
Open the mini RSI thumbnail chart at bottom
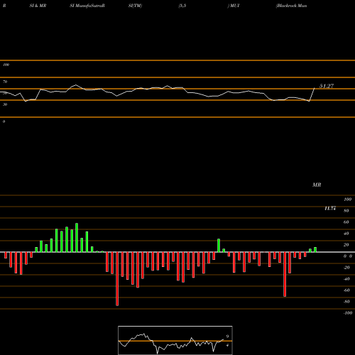(x=175, y=340)
